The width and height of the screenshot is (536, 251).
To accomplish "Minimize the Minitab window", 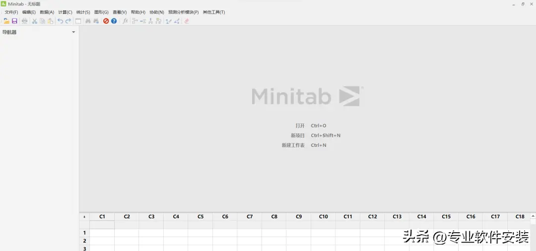I will [x=514, y=4].
